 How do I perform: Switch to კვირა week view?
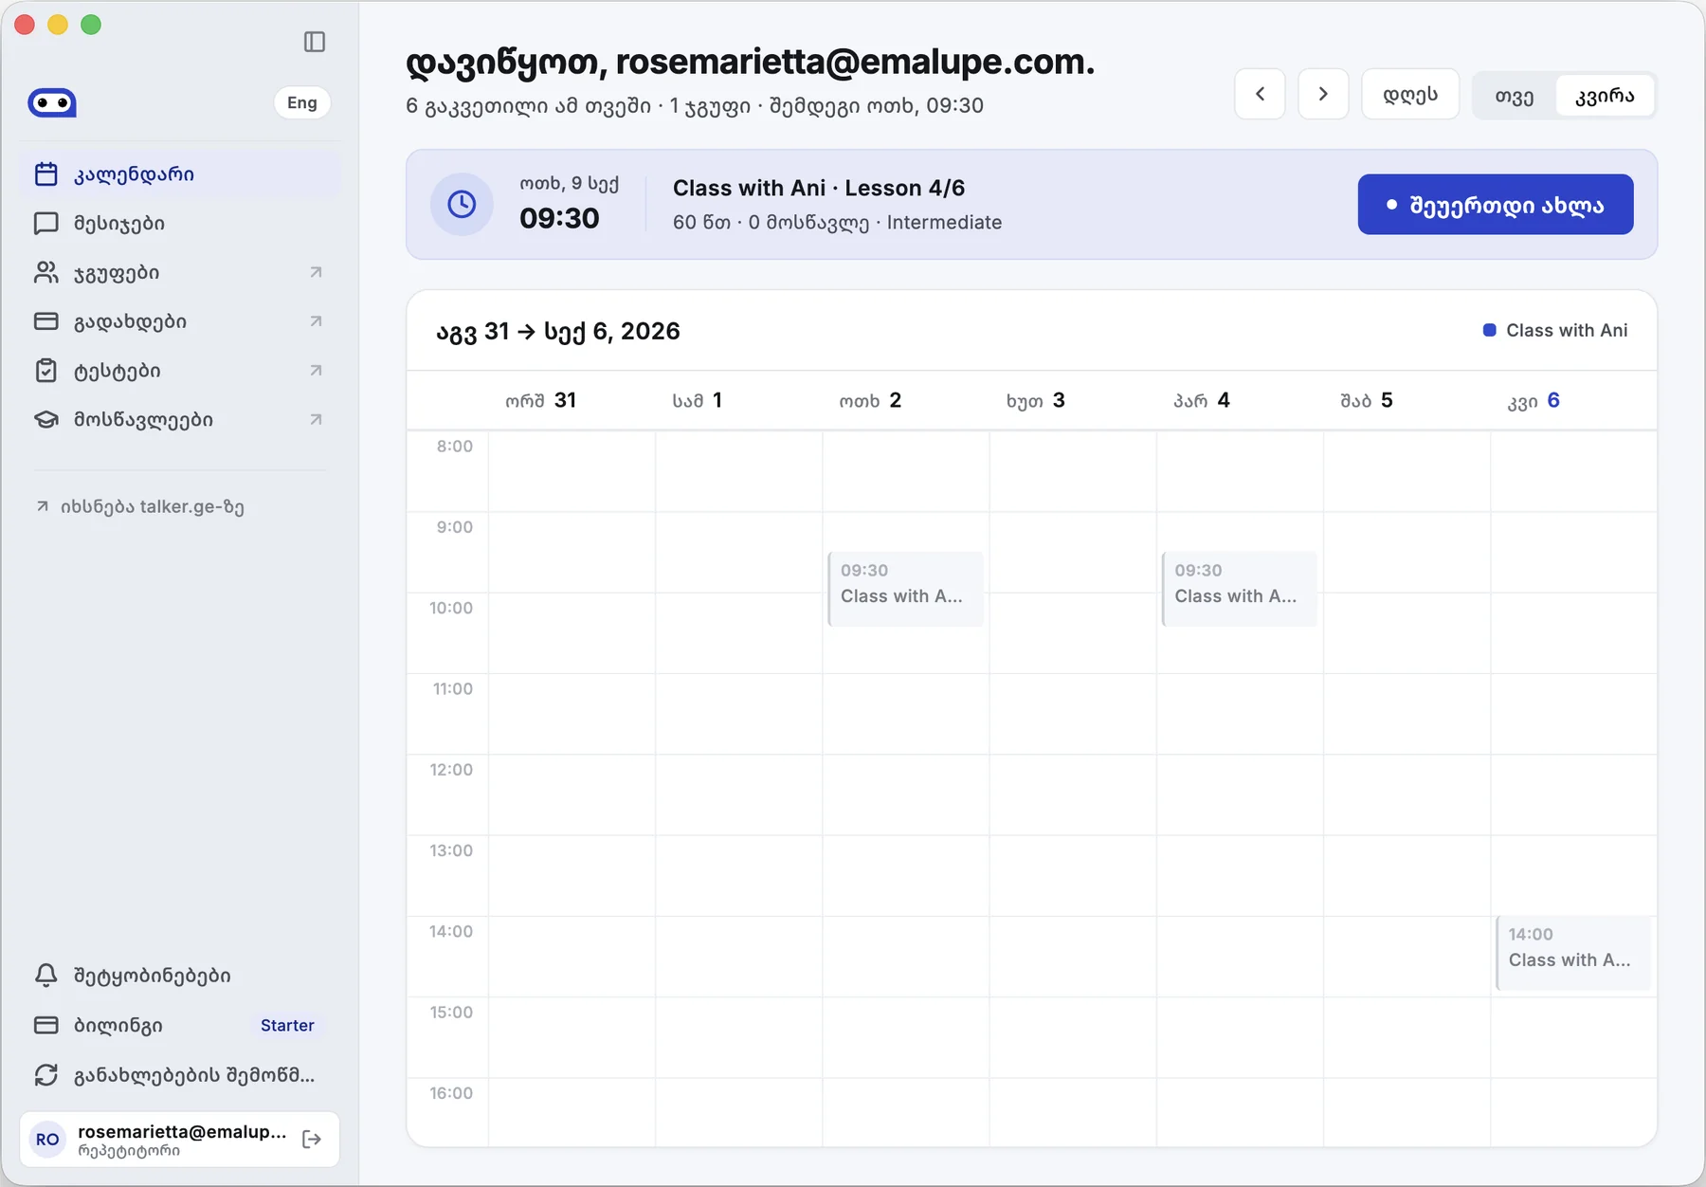tap(1605, 96)
